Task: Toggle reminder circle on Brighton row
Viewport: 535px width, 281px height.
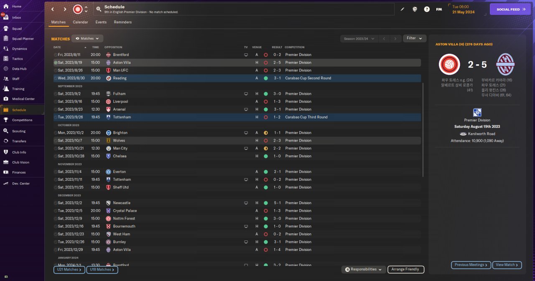Action: 56,133
